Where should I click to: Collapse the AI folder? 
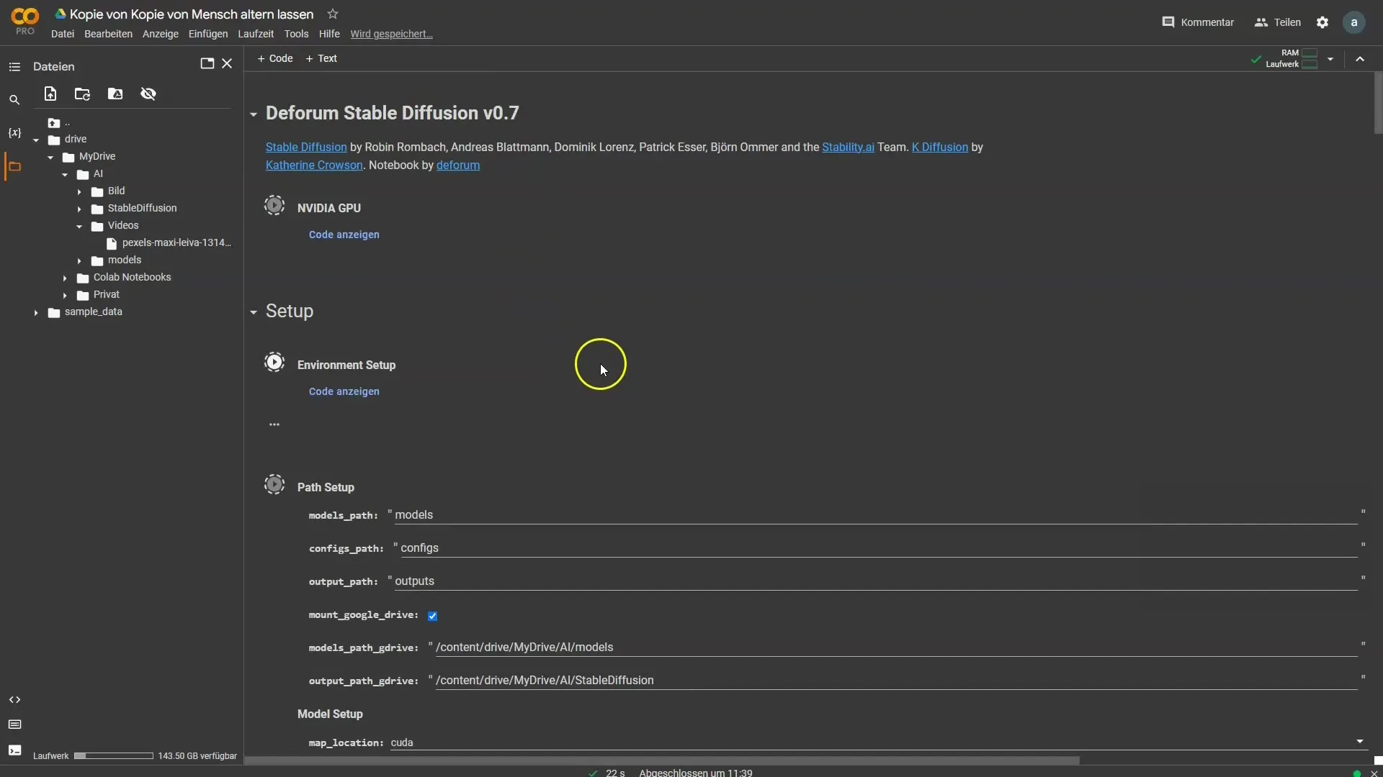(x=65, y=174)
